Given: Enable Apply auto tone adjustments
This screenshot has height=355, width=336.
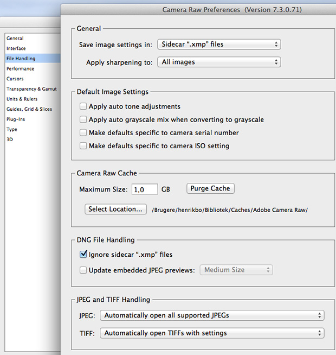Looking at the screenshot, I should pos(83,106).
